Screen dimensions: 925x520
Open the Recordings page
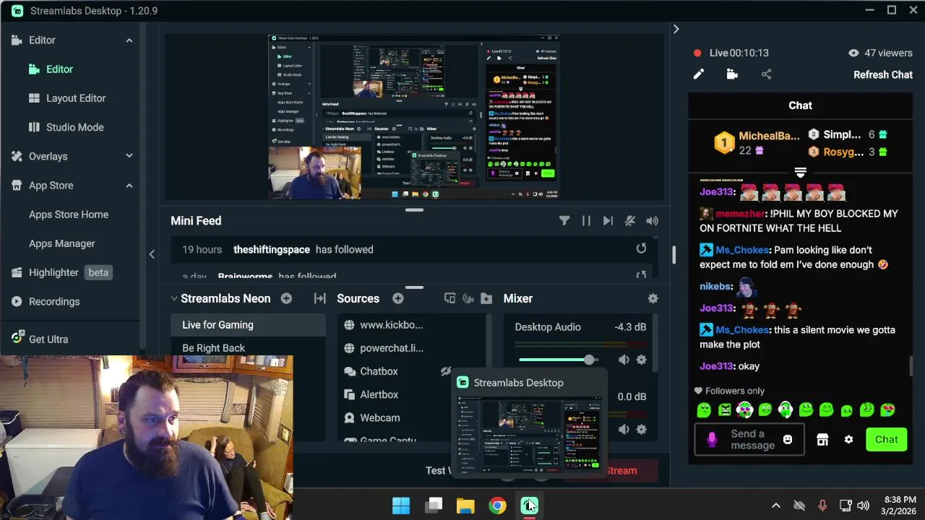[54, 301]
